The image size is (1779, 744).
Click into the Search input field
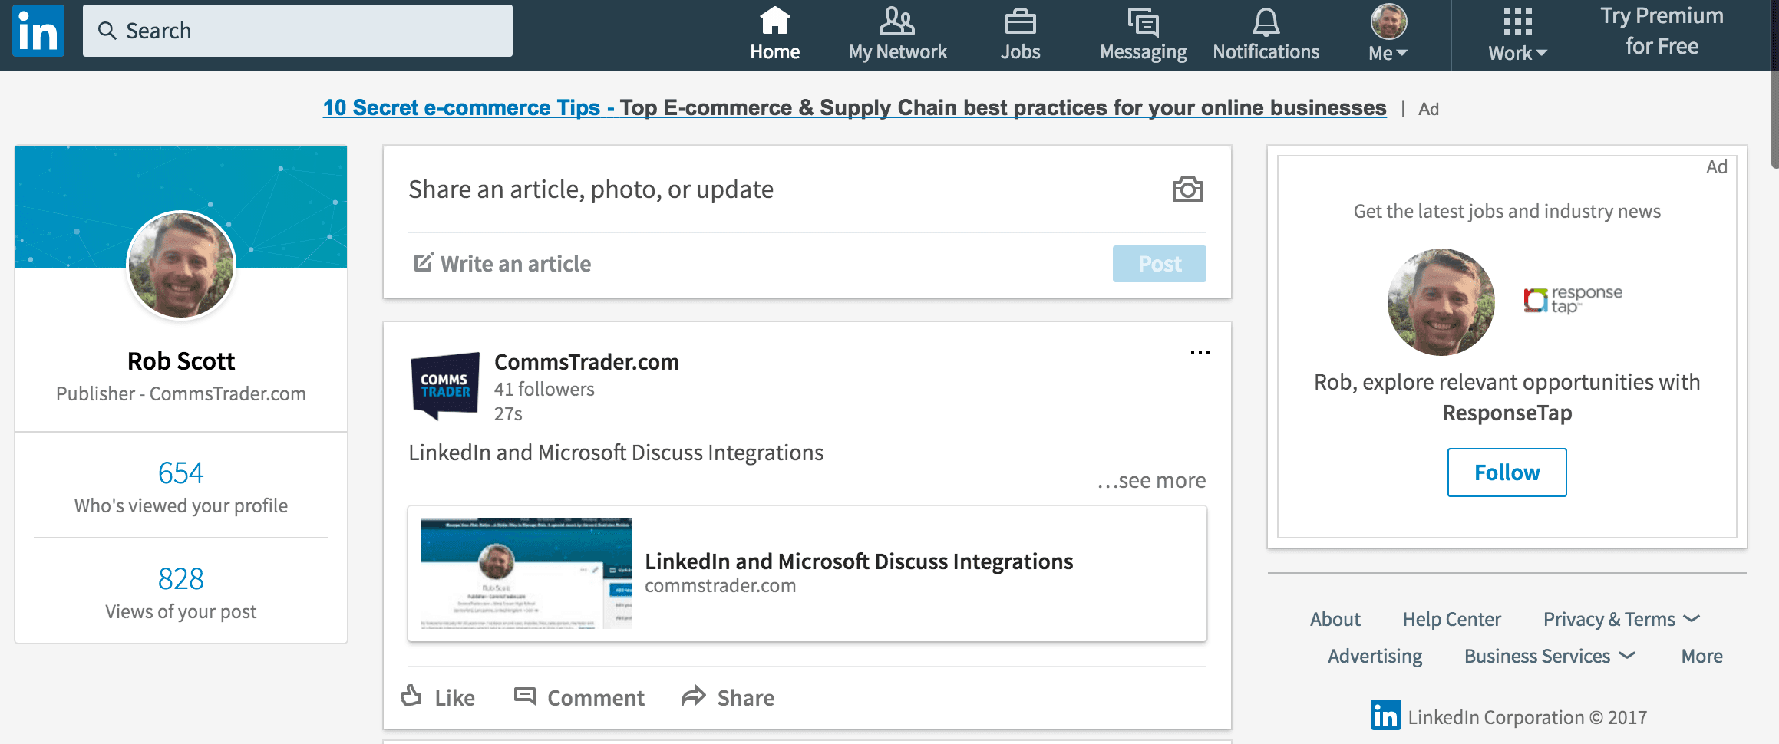coord(298,31)
